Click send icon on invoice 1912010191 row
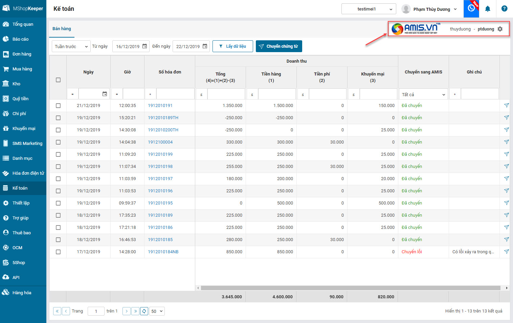 click(506, 105)
